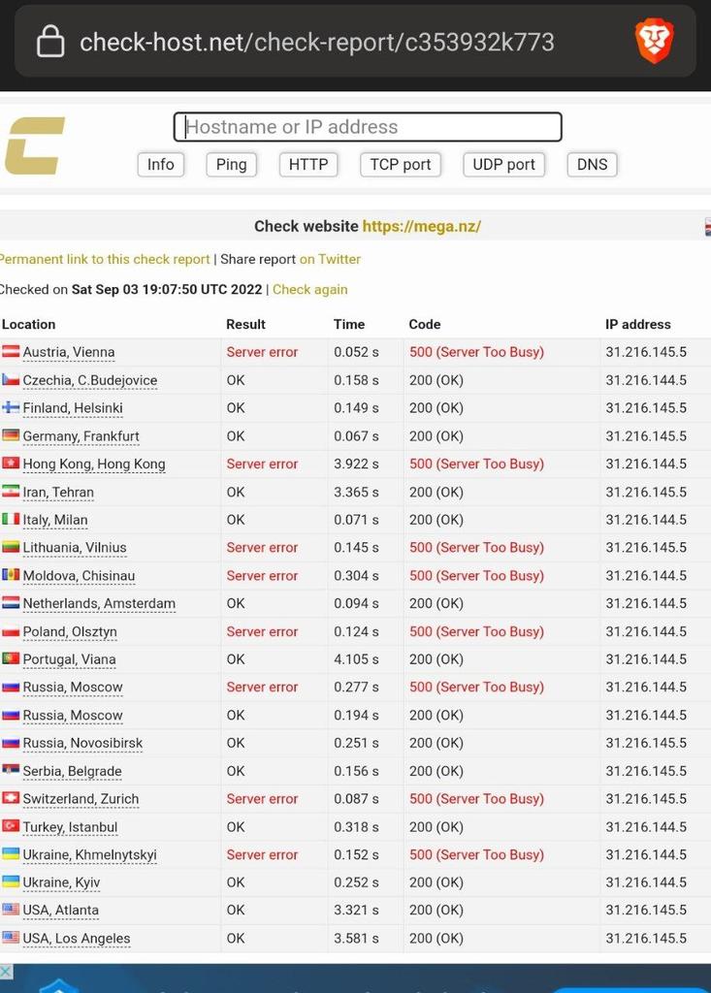Tap the Germany flag icon

[x=11, y=435]
